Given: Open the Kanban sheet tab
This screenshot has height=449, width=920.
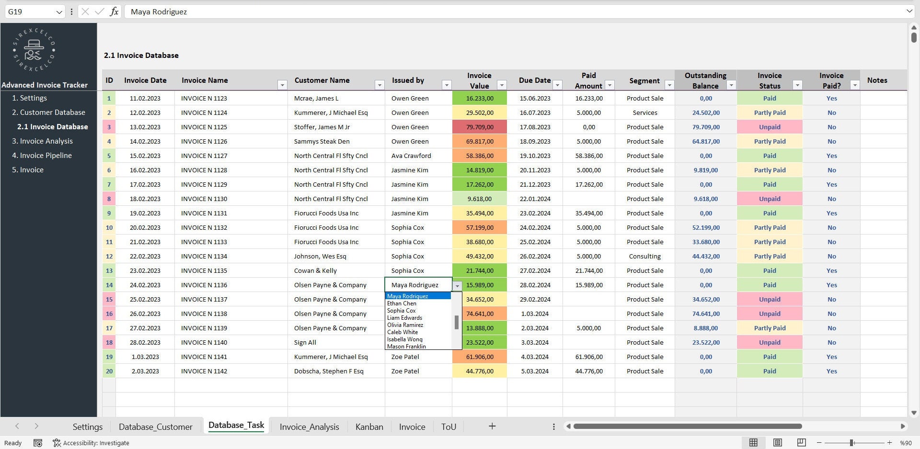Looking at the screenshot, I should (x=369, y=427).
